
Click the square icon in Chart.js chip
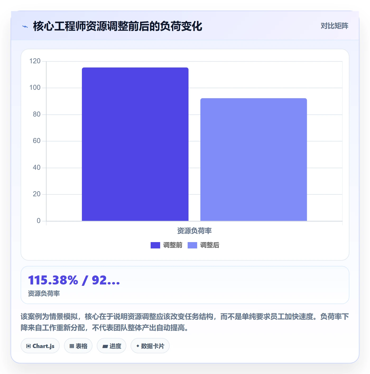point(29,346)
